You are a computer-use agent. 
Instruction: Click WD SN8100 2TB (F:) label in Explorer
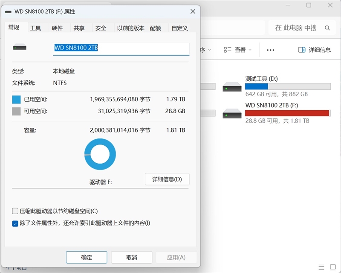click(272, 106)
